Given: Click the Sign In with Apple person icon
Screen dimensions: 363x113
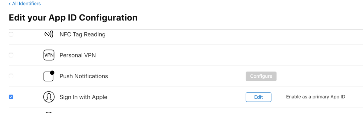Looking at the screenshot, I should click(49, 97).
